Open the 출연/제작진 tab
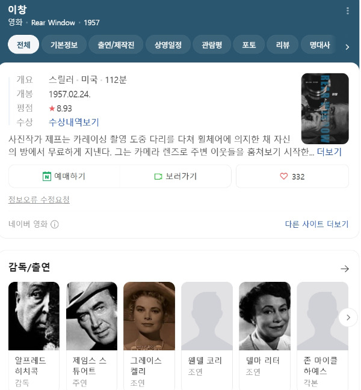Screen dimensions: 361x390 [116, 45]
